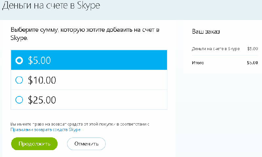The image size is (262, 157).
Task: Cancel with the Отменить button
Action: point(86,144)
